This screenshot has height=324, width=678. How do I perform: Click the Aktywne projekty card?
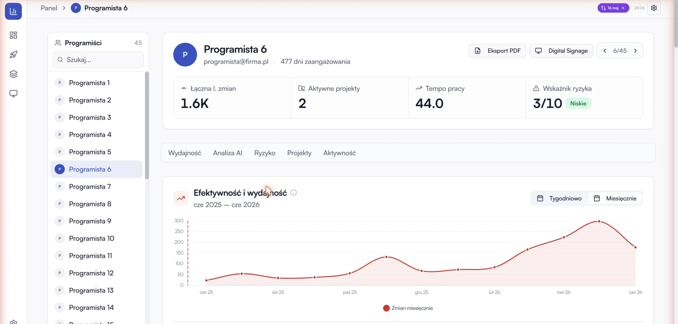[x=350, y=98]
